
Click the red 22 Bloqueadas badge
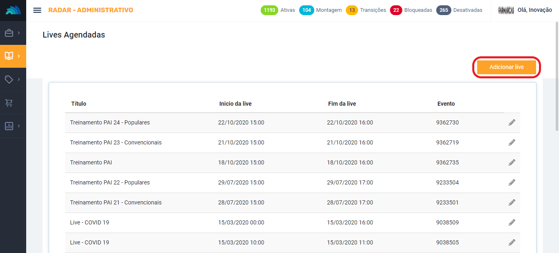tap(396, 10)
